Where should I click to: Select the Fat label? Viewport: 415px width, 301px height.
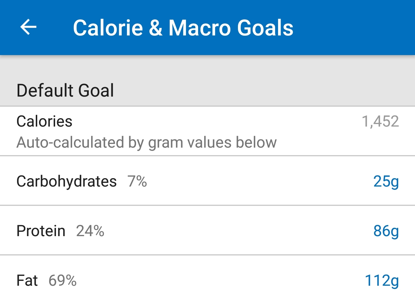[x=27, y=281]
